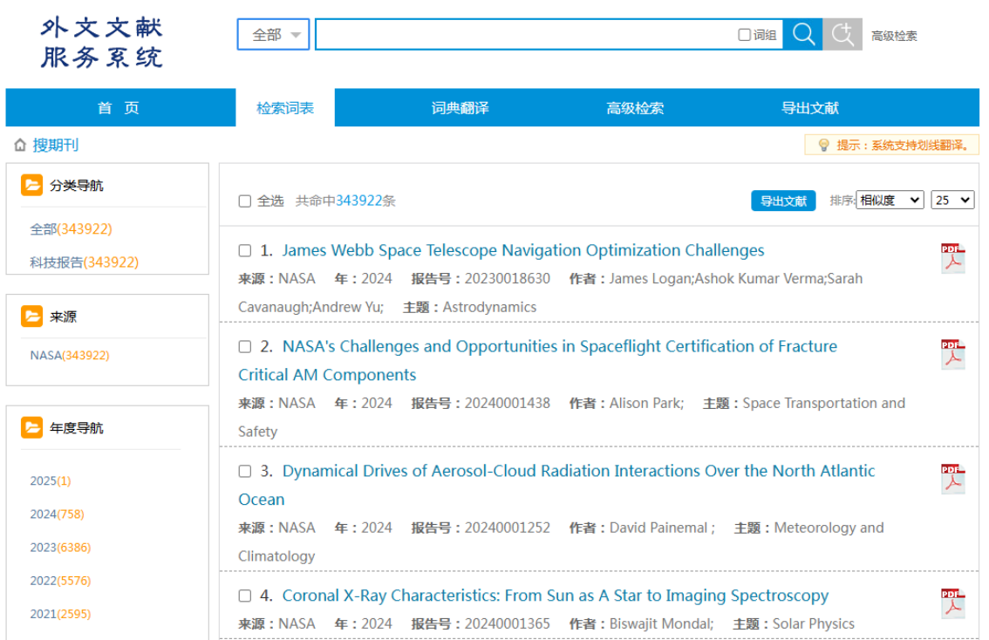The height and width of the screenshot is (640, 989).
Task: Enable the 词组 checkbox in search bar
Action: pyautogui.click(x=744, y=35)
